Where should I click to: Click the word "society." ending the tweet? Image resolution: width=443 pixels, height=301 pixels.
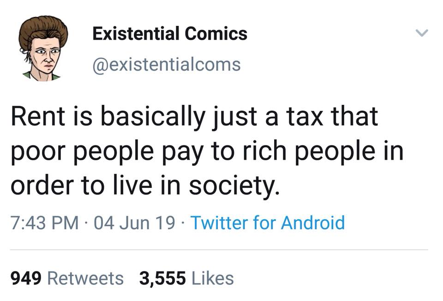(240, 185)
